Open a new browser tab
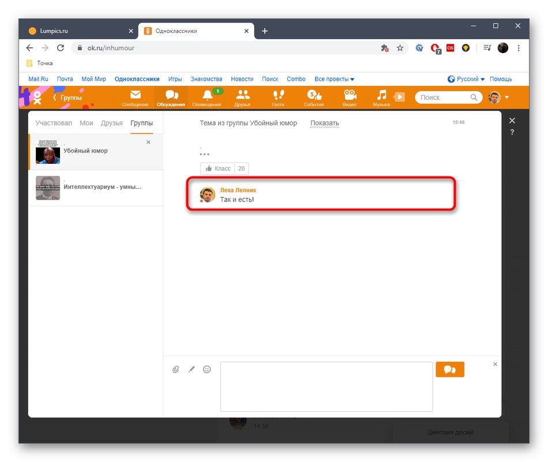 265,31
